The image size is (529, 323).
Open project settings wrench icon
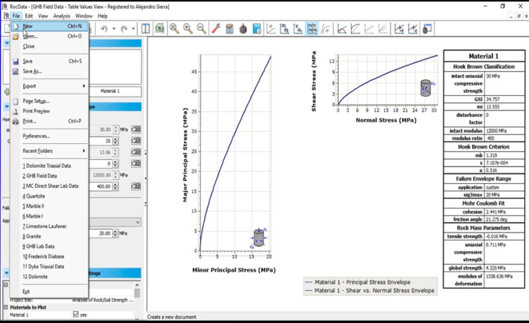coord(216,29)
